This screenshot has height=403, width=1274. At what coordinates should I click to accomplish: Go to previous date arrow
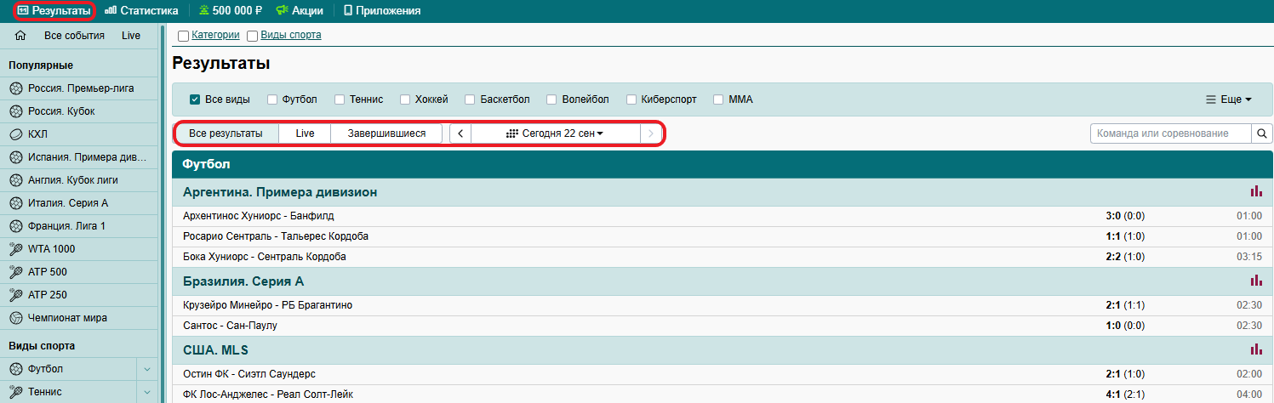point(460,133)
